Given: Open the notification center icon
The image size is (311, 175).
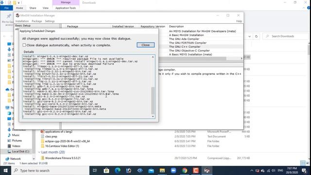Looking at the screenshot, I should click(x=304, y=171).
